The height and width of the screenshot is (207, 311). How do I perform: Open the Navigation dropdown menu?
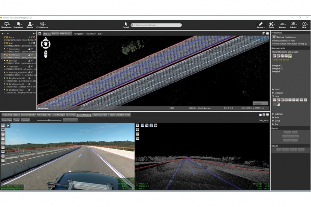[x=79, y=34]
